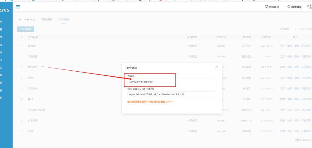Click the 2021-06-18 creation date
This screenshot has width=312, height=148.
(x=266, y=46)
